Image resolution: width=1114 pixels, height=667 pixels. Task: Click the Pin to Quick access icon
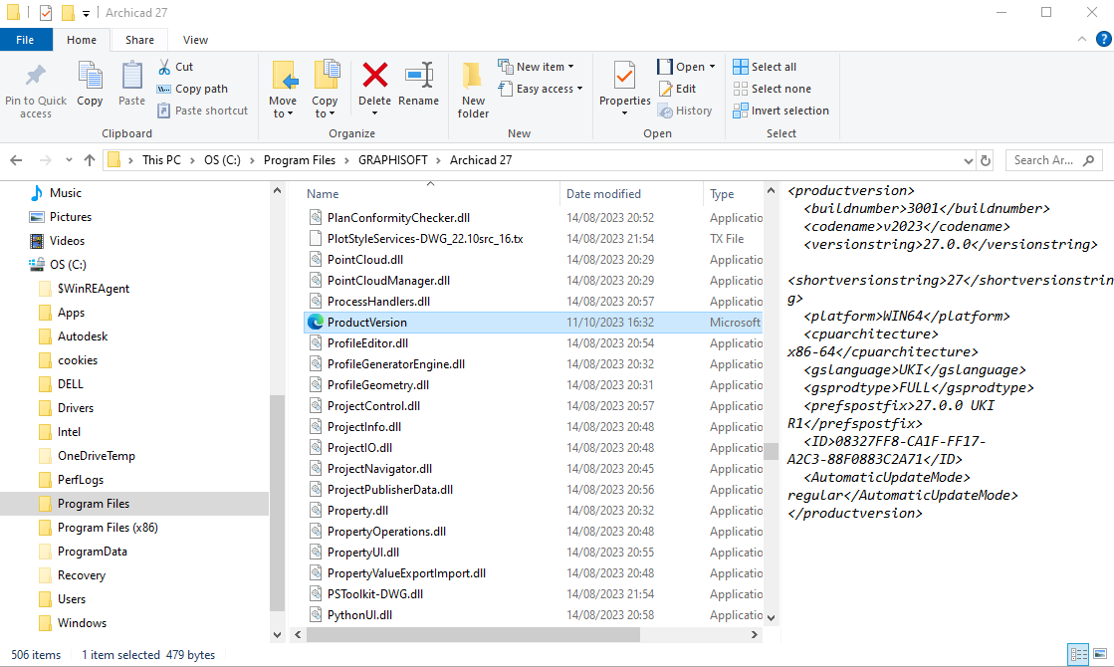(36, 76)
